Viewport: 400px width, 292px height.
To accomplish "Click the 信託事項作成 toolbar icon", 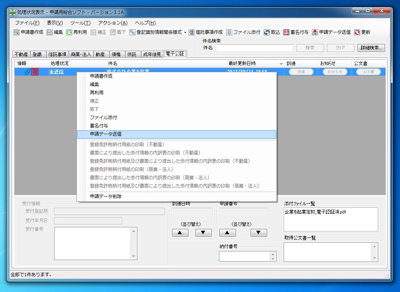I will 191,32.
